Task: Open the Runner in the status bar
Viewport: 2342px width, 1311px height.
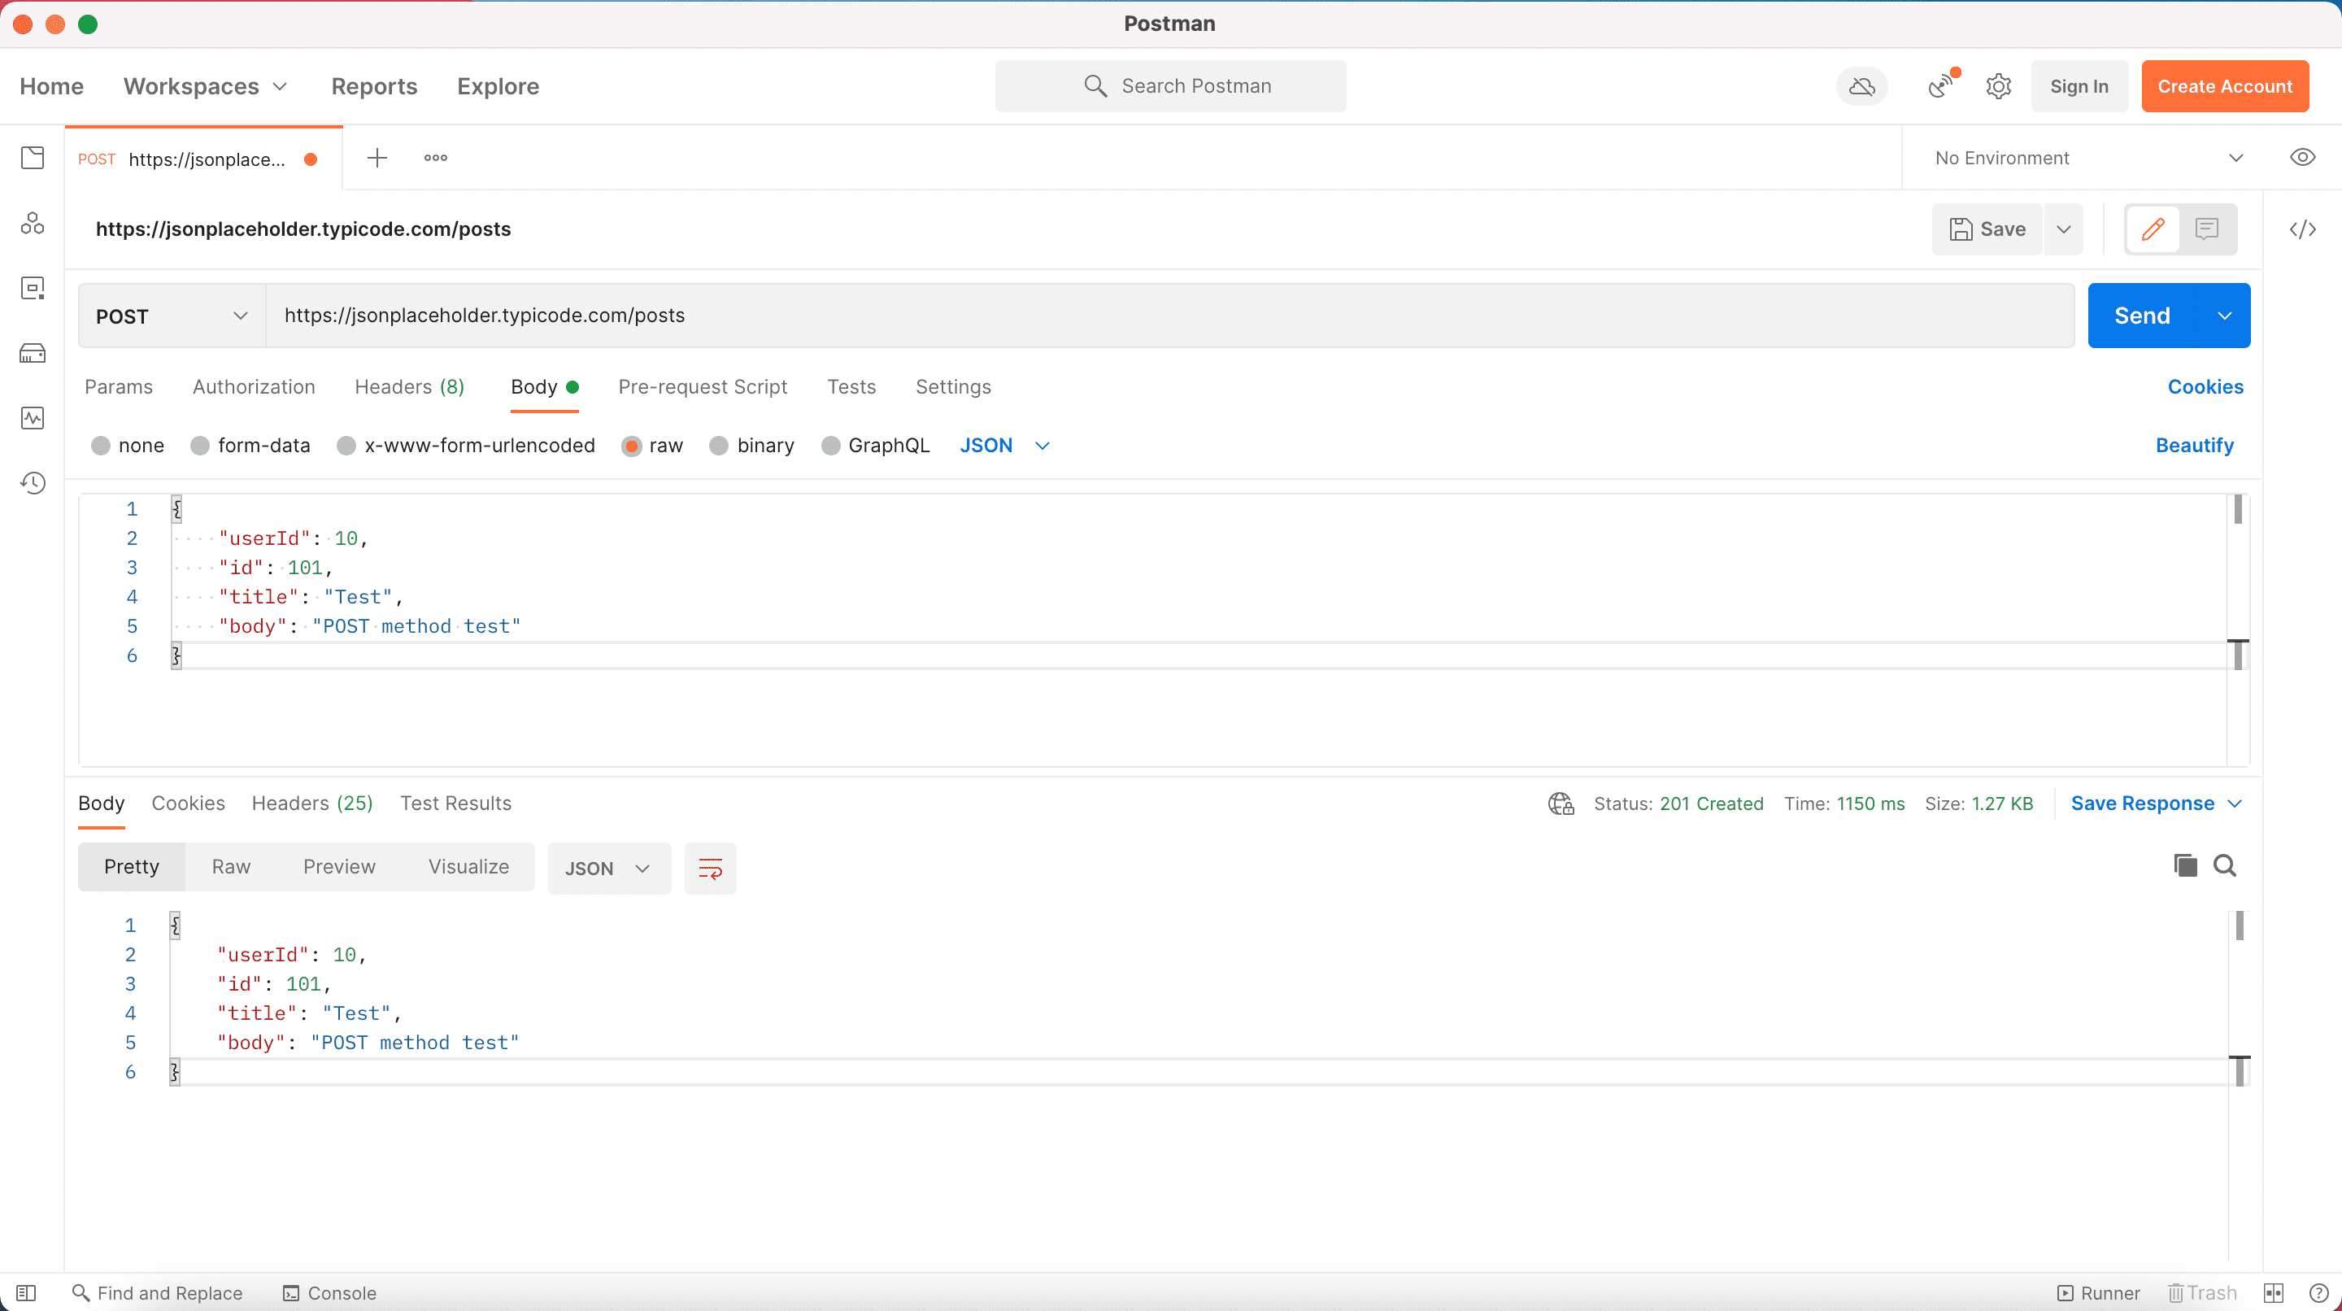Action: [2099, 1293]
